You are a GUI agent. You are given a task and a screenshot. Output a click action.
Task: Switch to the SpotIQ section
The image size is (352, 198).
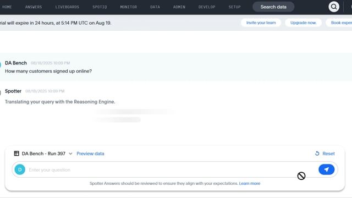tap(100, 7)
